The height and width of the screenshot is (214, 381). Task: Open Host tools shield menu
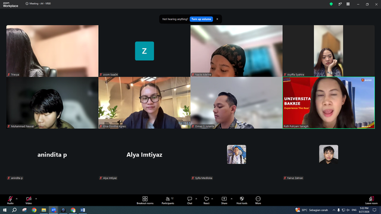[242, 200]
